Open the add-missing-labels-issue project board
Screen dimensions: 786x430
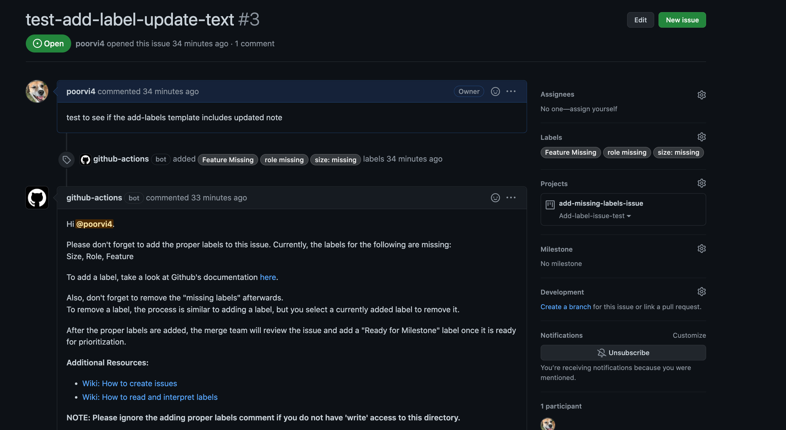click(601, 204)
